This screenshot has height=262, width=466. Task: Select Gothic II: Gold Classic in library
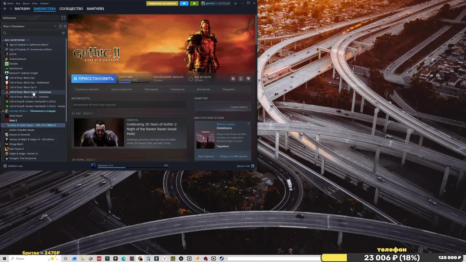coord(34,125)
